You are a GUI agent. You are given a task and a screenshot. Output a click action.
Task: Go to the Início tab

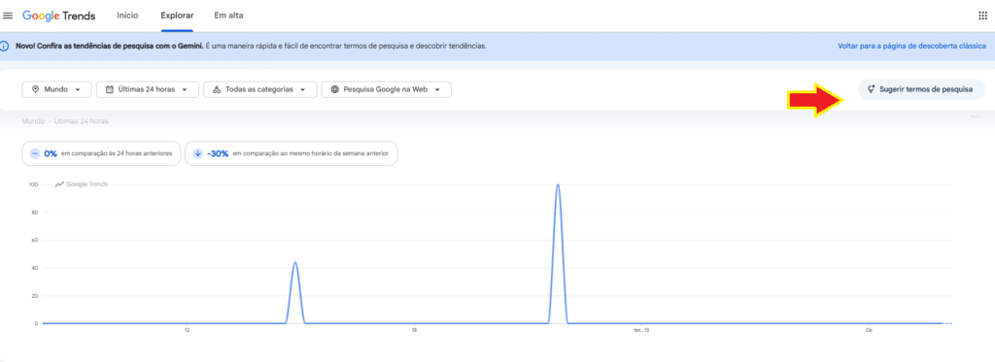pos(127,16)
